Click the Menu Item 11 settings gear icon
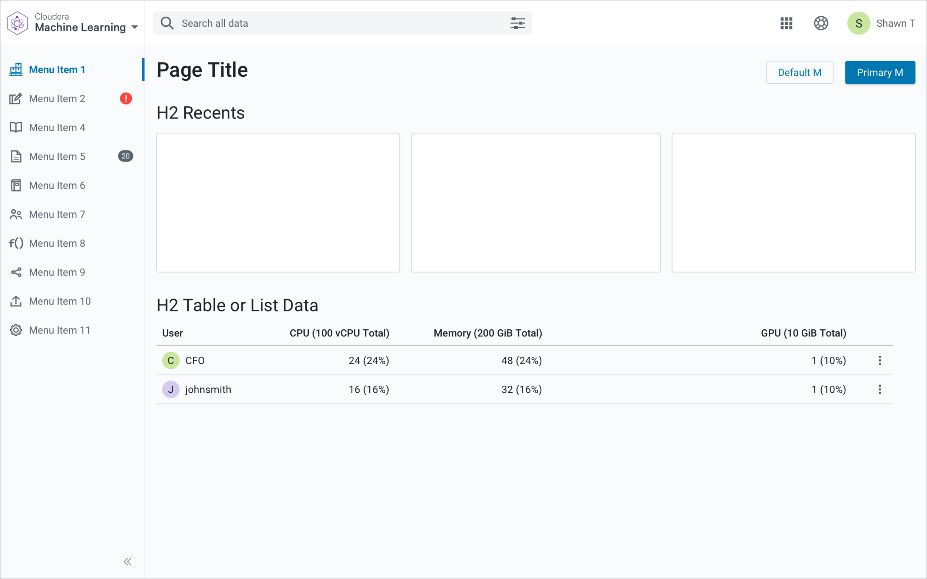 [16, 330]
